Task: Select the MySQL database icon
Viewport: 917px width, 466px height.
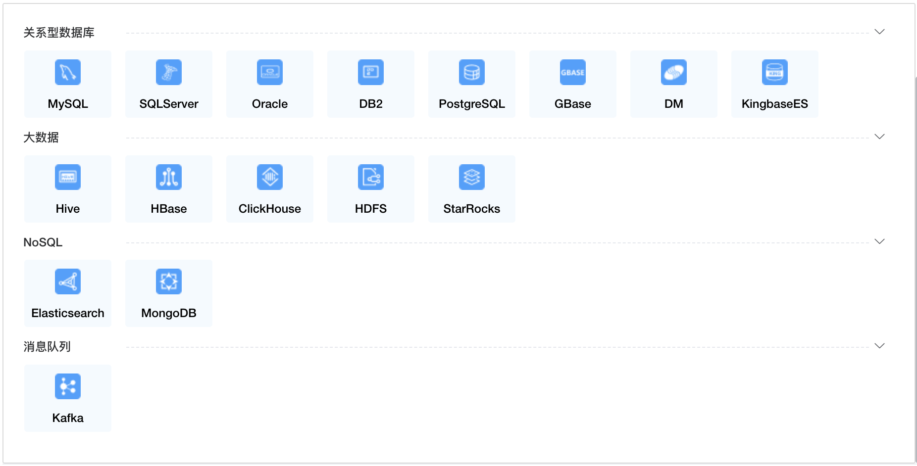Action: (68, 73)
